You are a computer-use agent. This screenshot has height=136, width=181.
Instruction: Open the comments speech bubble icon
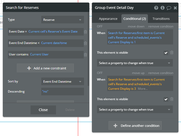[x=169, y=8]
